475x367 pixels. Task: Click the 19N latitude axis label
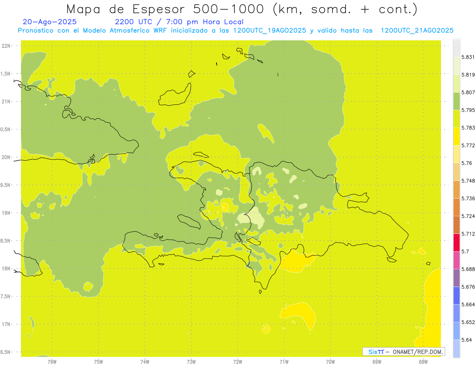6,213
